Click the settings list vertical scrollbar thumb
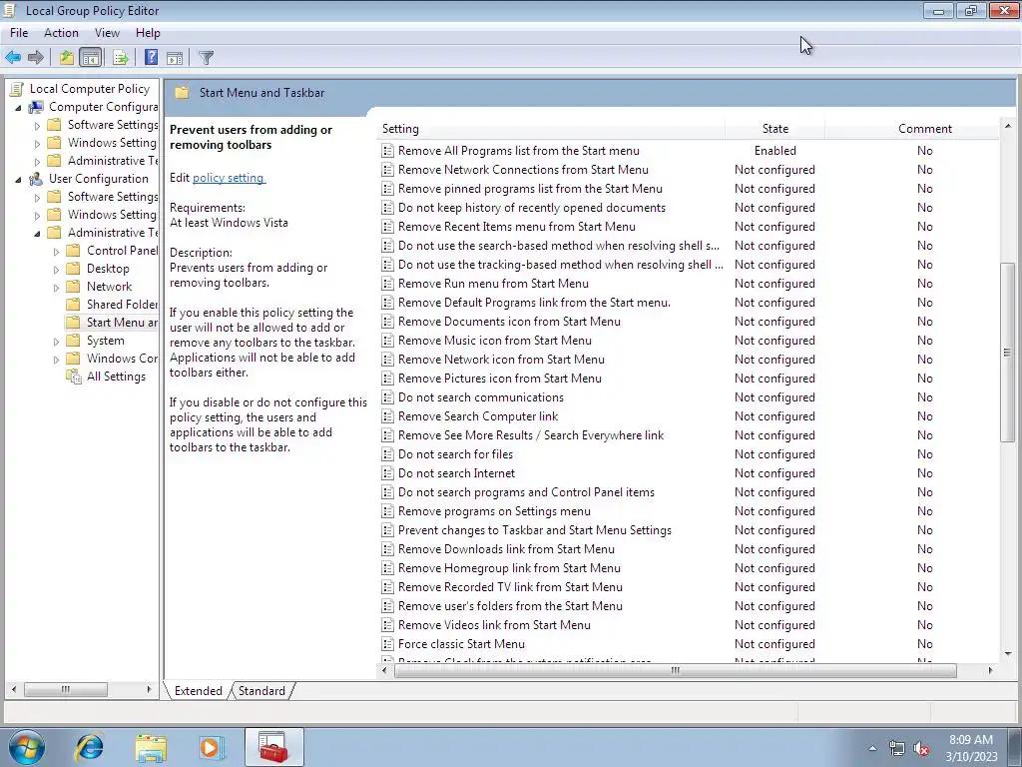 coord(1008,353)
